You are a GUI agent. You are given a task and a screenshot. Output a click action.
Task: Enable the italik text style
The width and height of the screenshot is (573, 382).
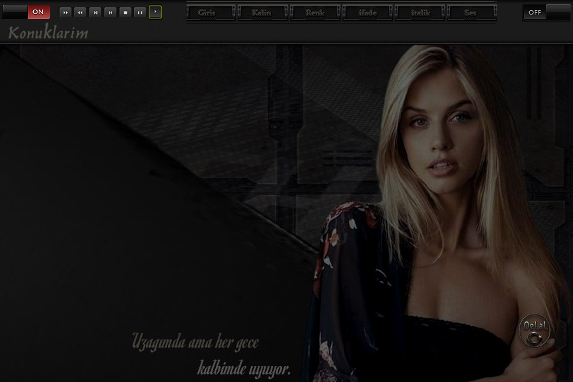click(420, 13)
